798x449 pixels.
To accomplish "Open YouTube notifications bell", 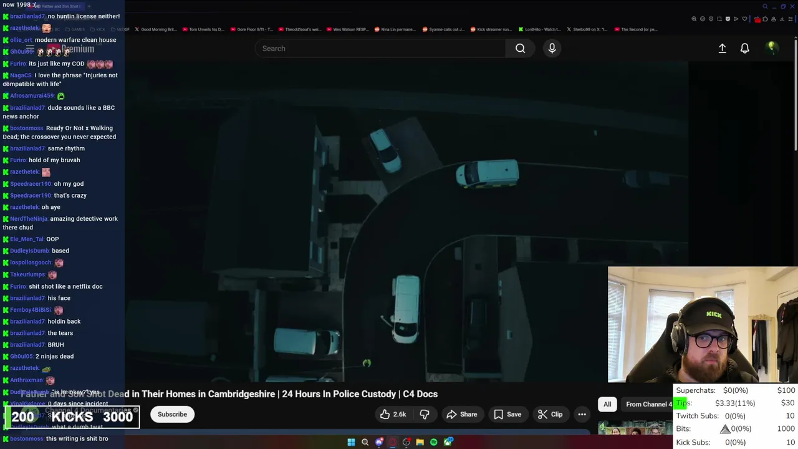I will coord(744,48).
